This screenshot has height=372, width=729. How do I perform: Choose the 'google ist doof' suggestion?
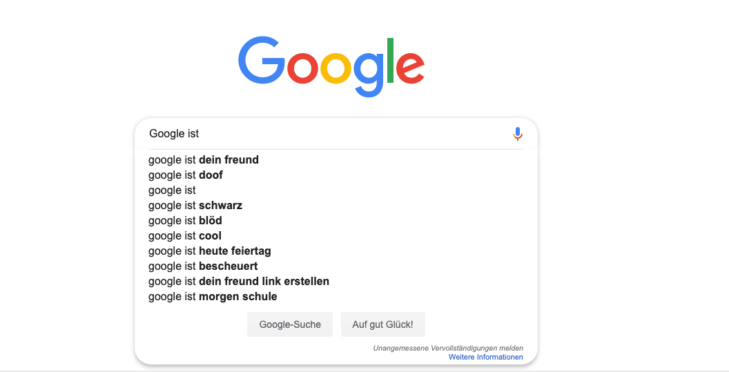click(x=336, y=175)
